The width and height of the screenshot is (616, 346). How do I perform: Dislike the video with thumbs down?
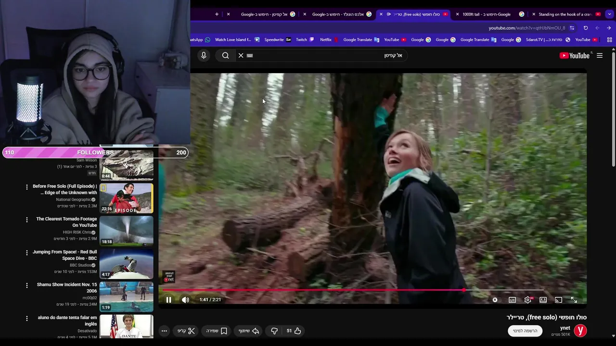click(274, 331)
